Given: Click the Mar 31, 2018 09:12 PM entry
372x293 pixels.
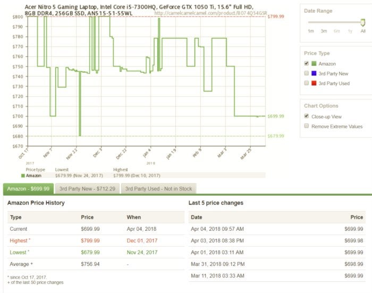Looking at the screenshot, I should (x=217, y=264).
